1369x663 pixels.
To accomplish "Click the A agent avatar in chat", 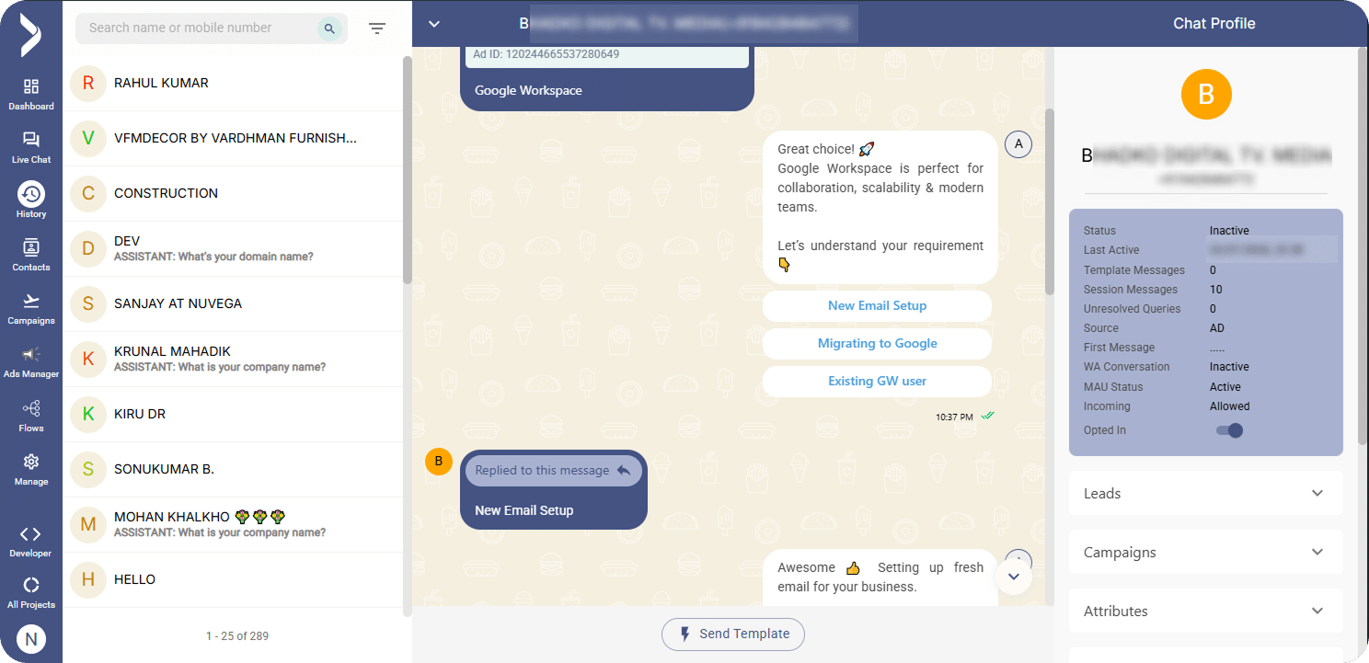I will point(1018,144).
